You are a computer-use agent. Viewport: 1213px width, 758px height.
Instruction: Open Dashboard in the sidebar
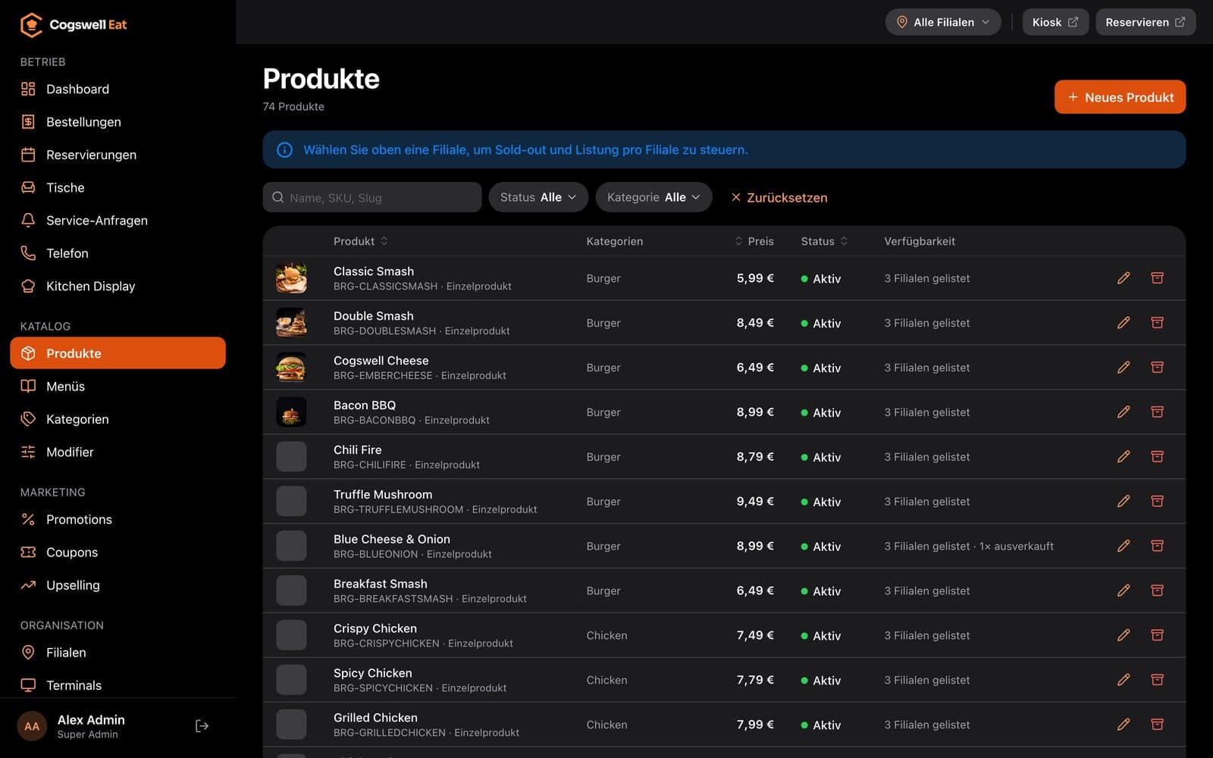(118, 89)
